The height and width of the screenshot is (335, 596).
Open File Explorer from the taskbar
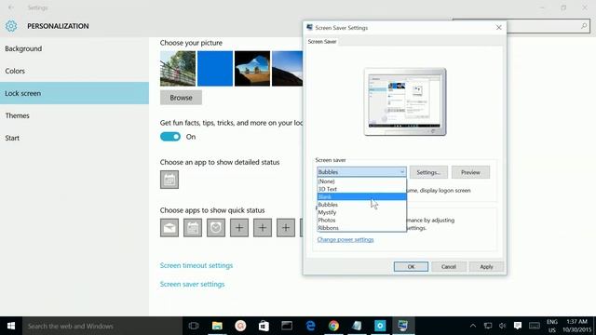(x=217, y=326)
